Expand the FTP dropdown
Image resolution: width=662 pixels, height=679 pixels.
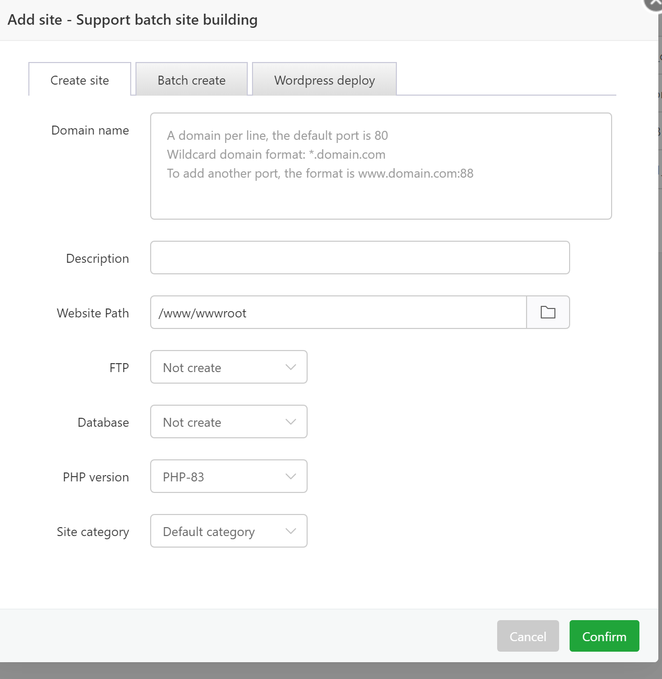pyautogui.click(x=228, y=367)
